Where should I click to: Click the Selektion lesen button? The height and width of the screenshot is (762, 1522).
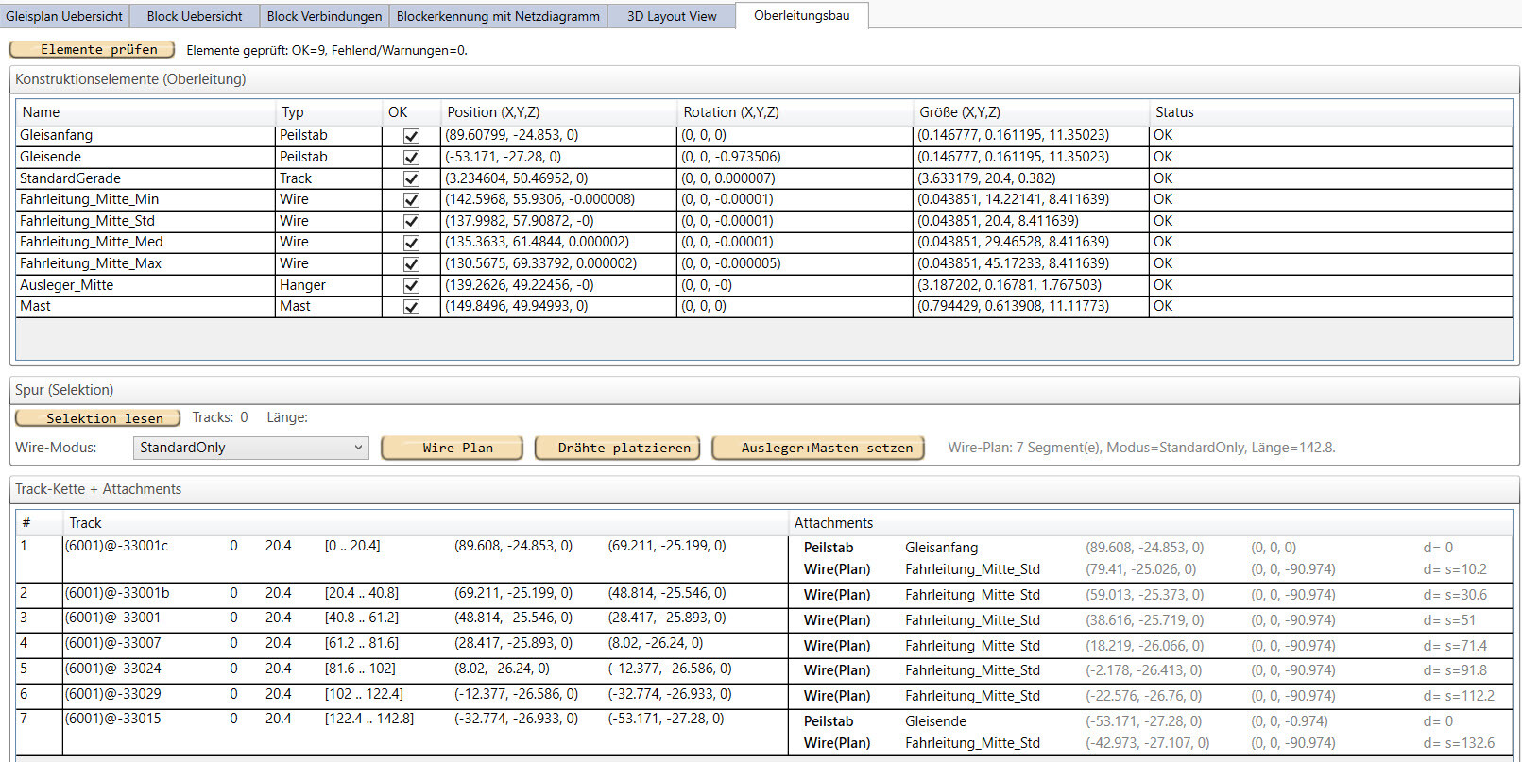click(x=97, y=417)
